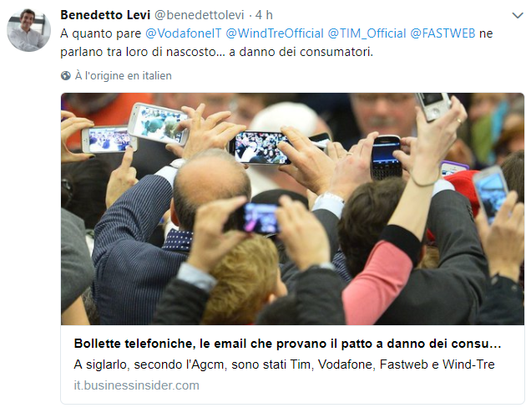Image resolution: width=531 pixels, height=418 pixels.
Task: Open the crowd-with-phones article image
Action: (x=292, y=209)
